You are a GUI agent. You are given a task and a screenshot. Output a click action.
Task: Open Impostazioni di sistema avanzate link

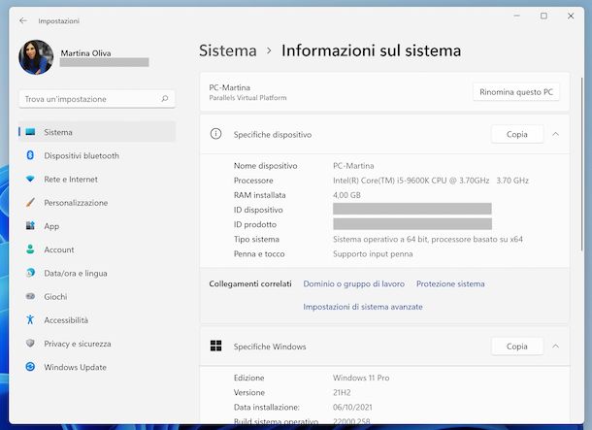(363, 307)
